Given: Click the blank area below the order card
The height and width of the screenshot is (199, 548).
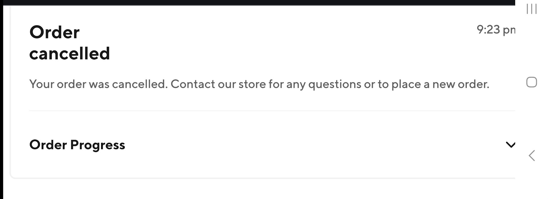Looking at the screenshot, I should [257, 190].
